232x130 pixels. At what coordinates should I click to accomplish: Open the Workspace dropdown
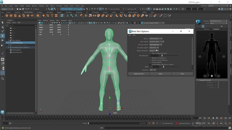coord(218,6)
